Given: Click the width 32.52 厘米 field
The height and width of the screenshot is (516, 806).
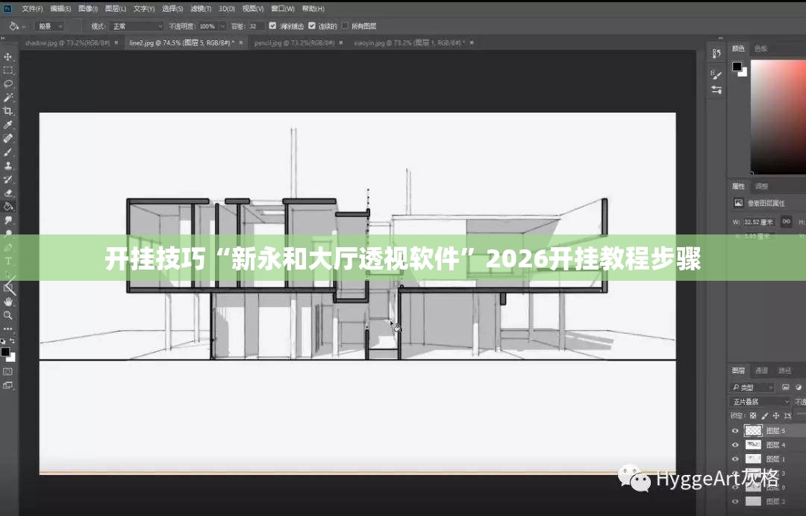Looking at the screenshot, I should (759, 222).
